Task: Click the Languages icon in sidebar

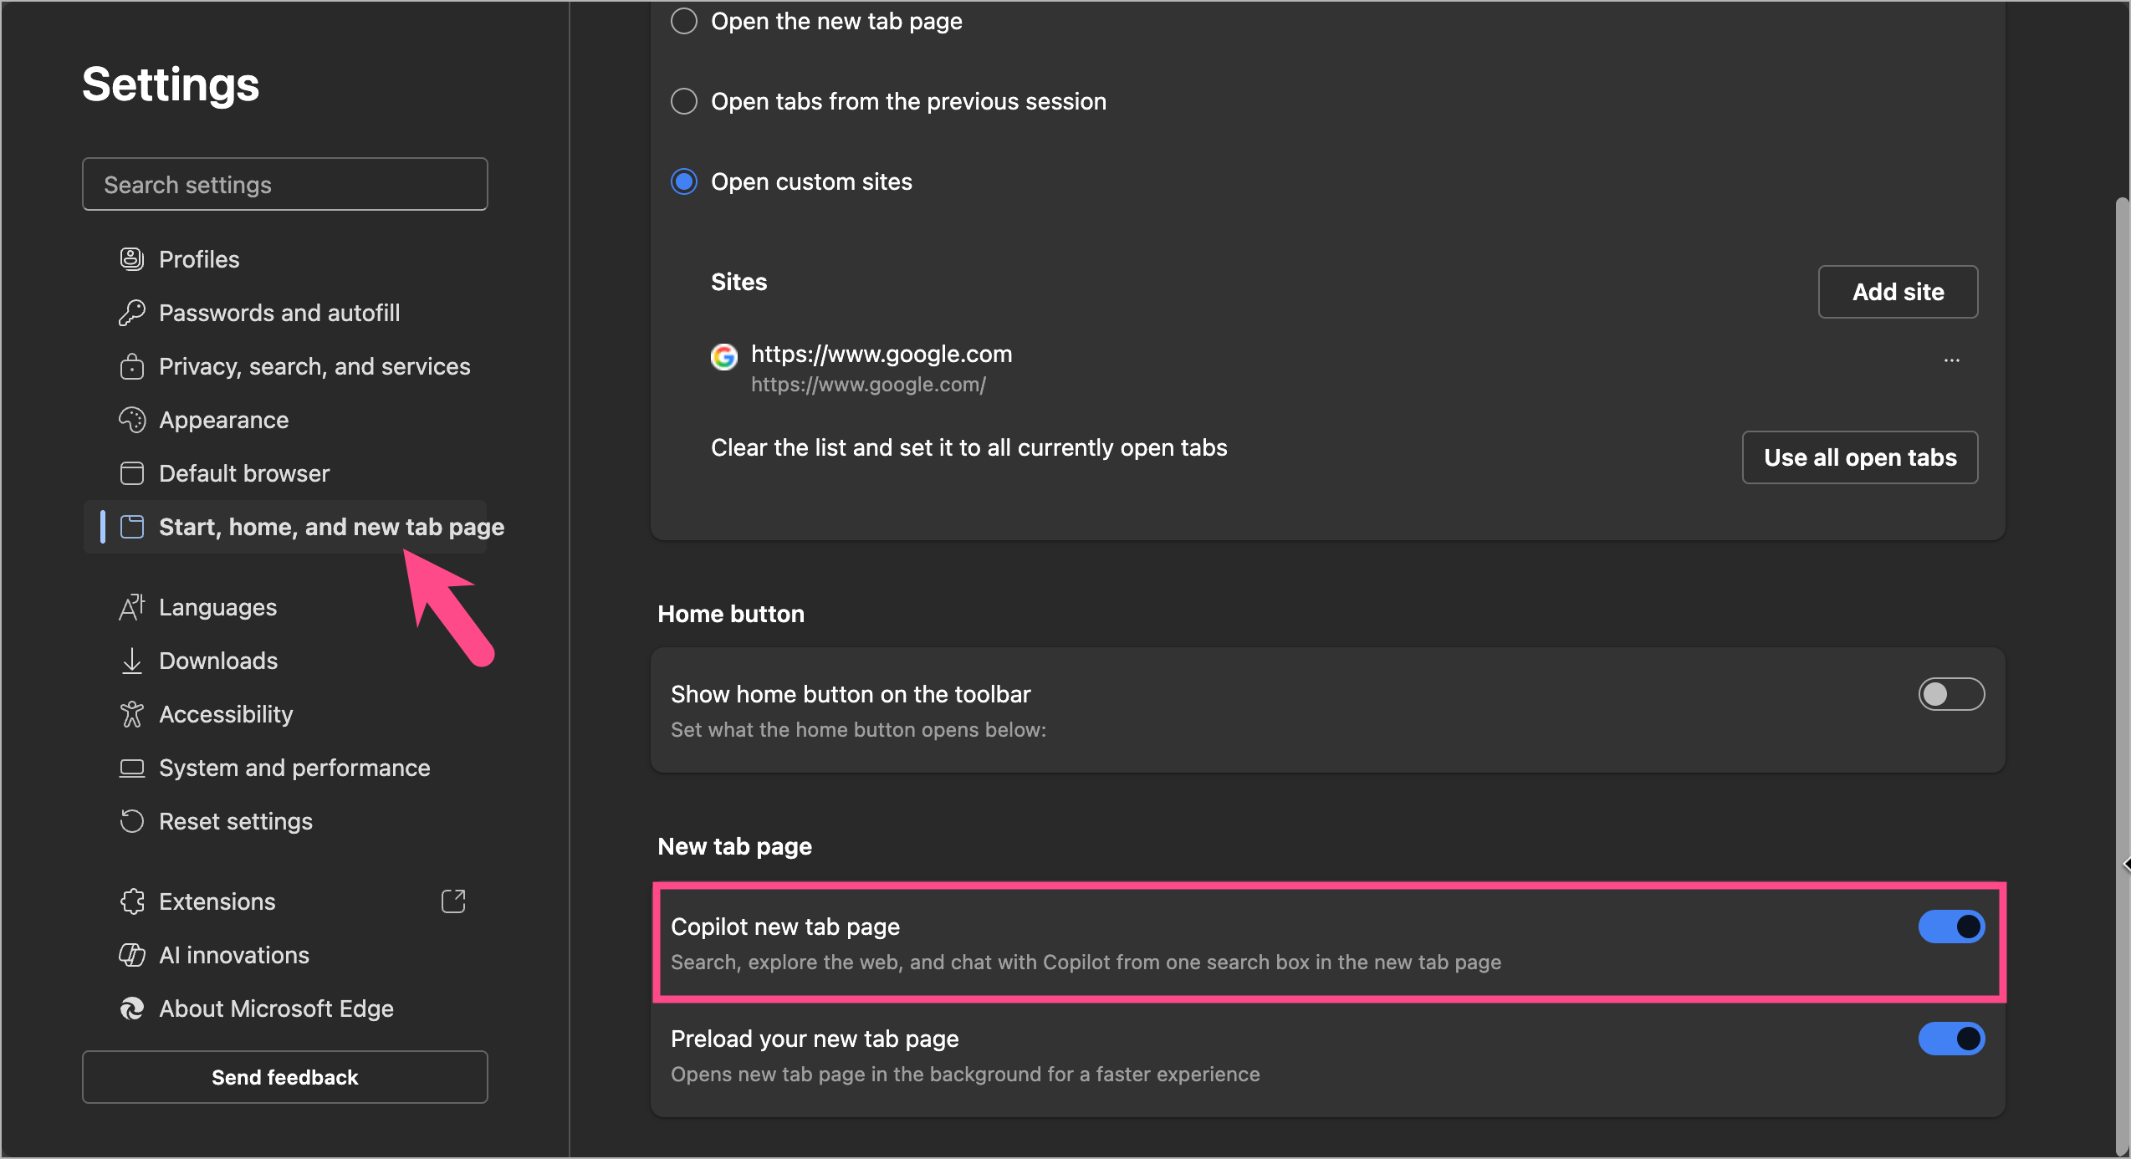Action: 131,607
